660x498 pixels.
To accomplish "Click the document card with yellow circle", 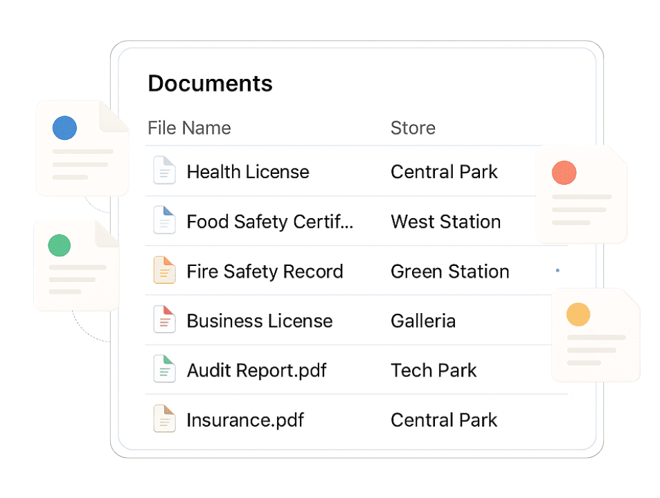I will [x=596, y=335].
